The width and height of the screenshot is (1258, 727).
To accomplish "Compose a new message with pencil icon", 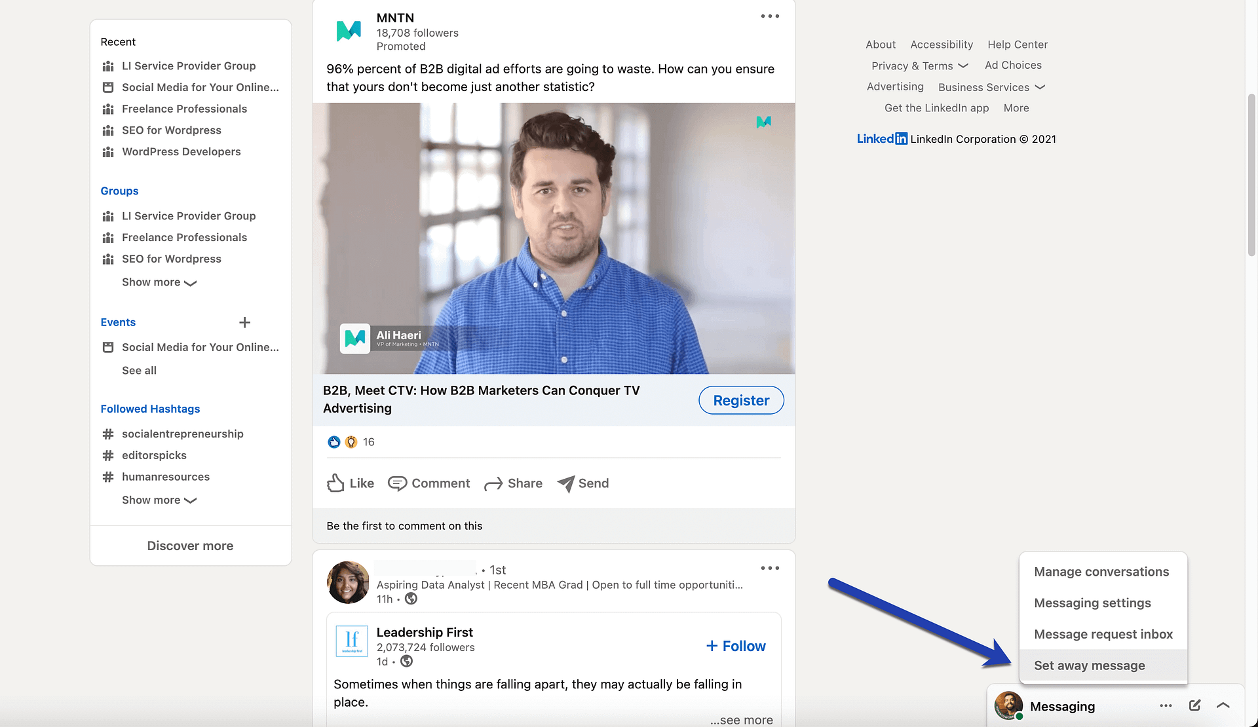I will click(x=1194, y=705).
